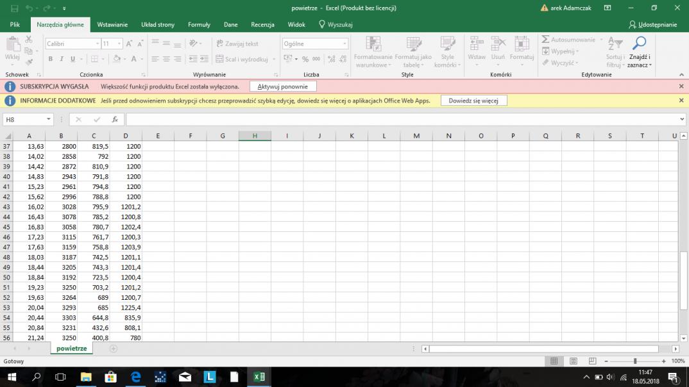Toggle Zawijaj tekst wrap option
Image resolution: width=689 pixels, height=387 pixels.
pos(237,44)
